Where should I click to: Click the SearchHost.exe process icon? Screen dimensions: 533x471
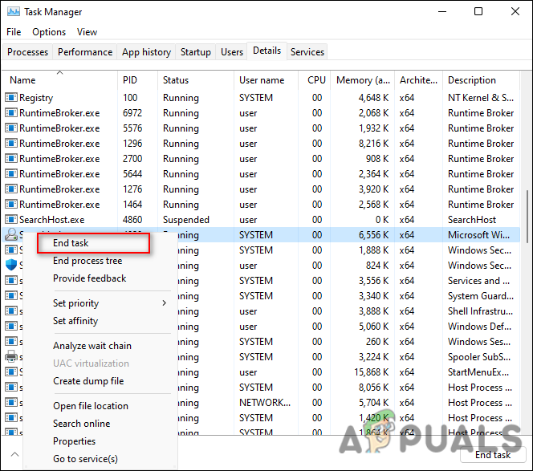11,220
